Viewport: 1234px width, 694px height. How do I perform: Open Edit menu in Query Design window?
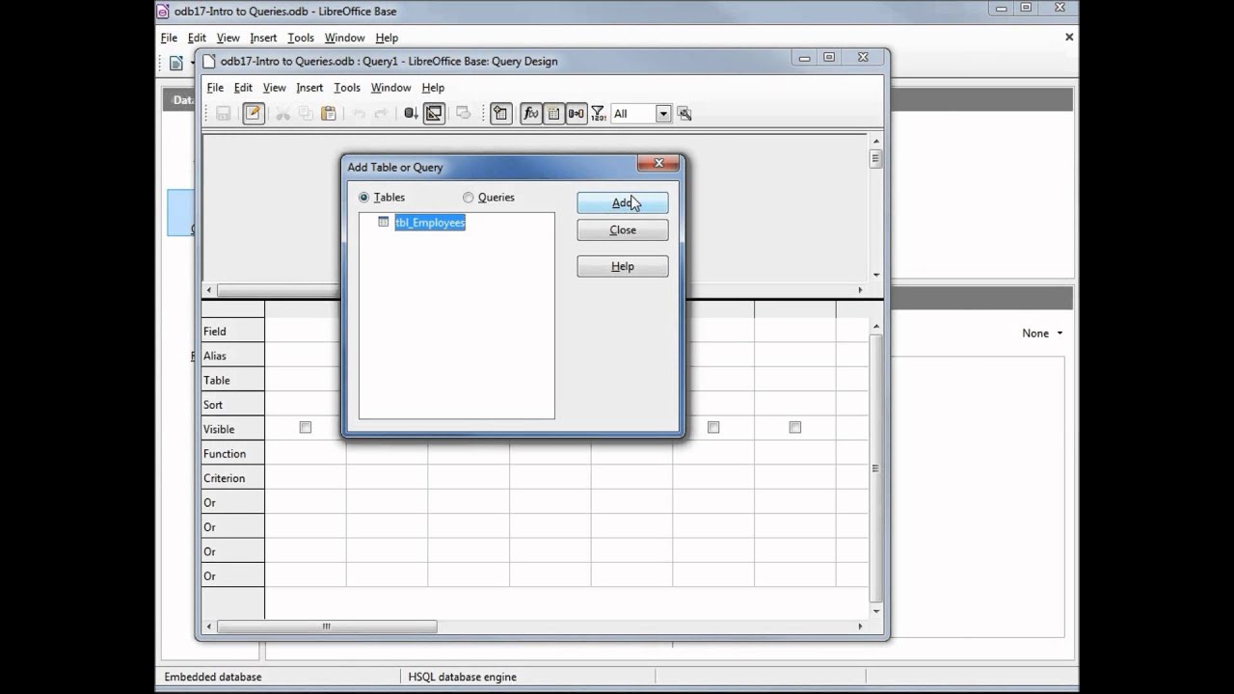click(243, 88)
